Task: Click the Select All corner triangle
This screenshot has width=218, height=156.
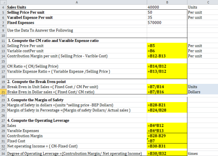Action: click(3, 2)
